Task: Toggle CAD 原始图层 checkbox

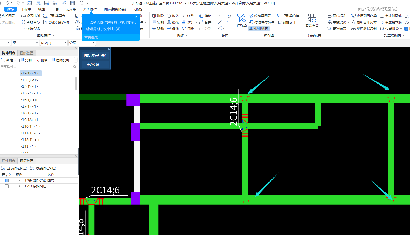Action: [7, 186]
